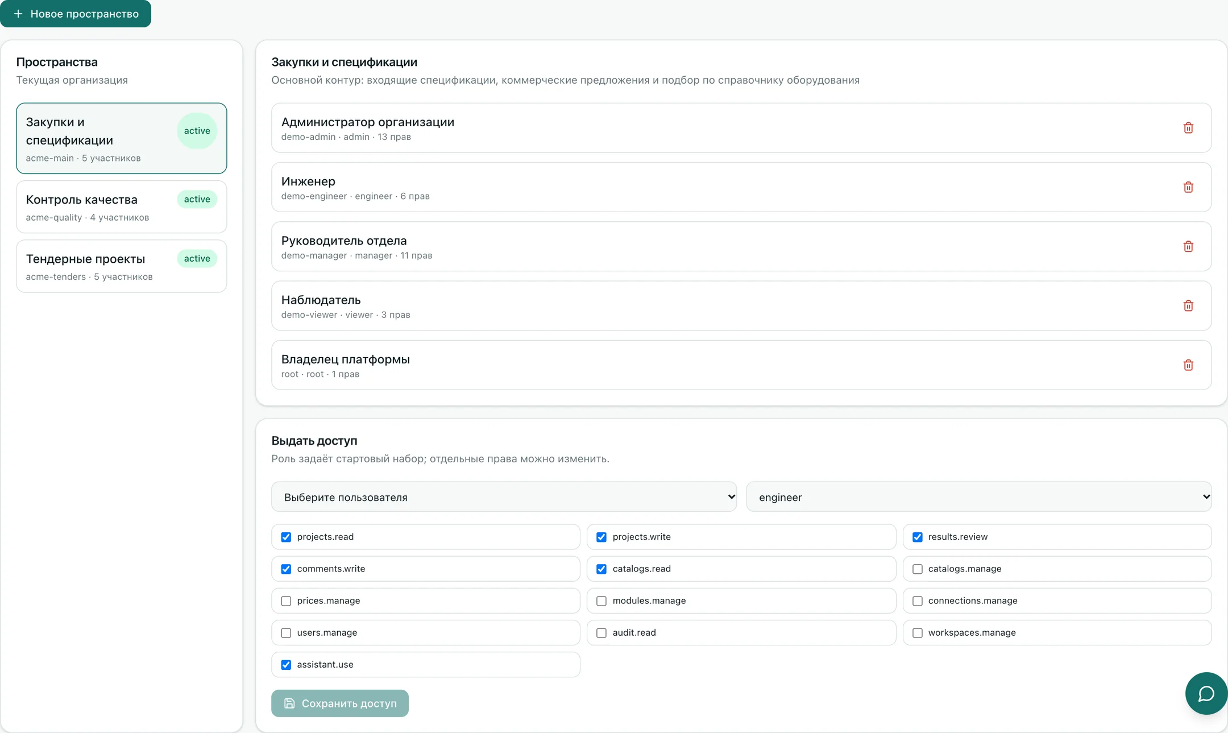Delete Владелец платформы with trash icon
Viewport: 1228px width, 733px height.
tap(1188, 365)
